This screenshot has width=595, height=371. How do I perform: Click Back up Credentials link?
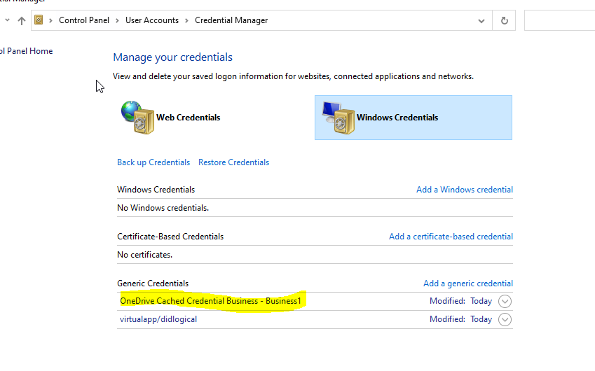153,162
